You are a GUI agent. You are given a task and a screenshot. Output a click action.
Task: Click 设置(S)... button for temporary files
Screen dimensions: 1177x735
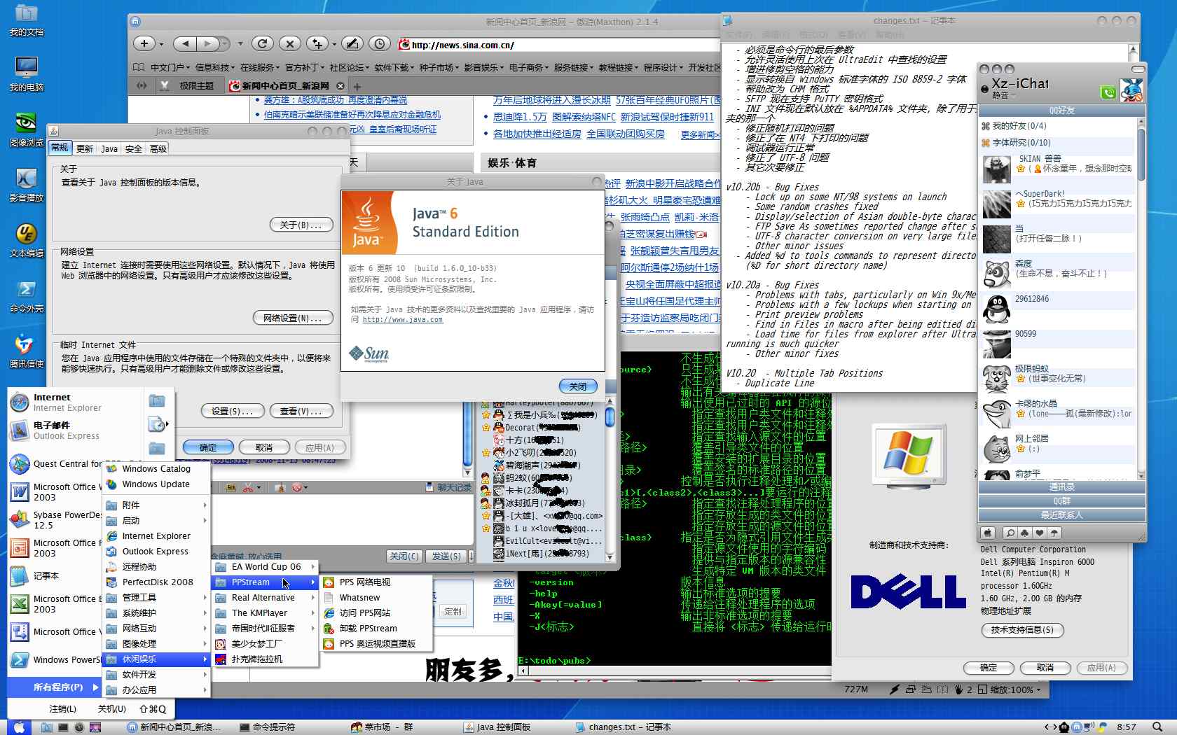(233, 411)
